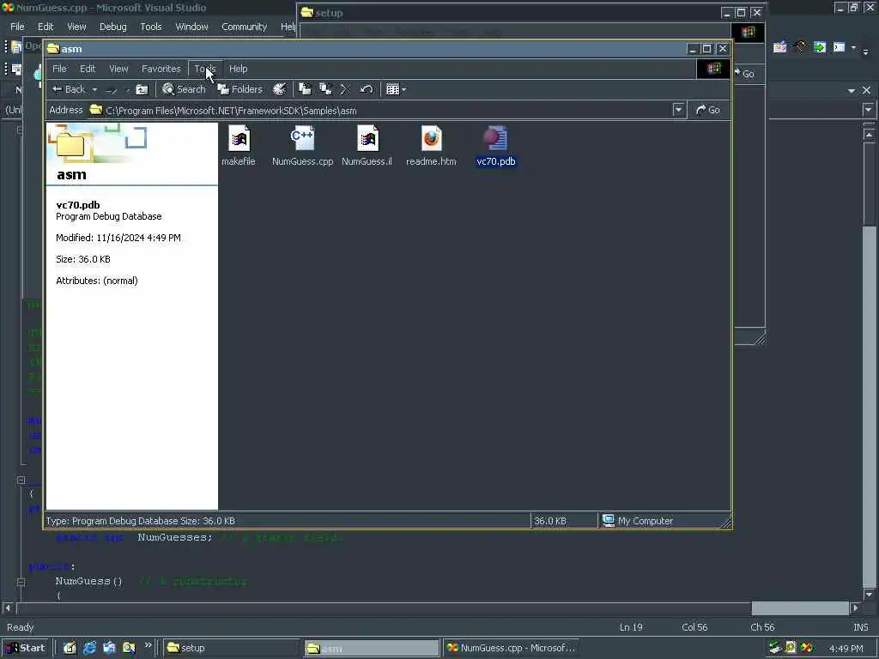Open Visual Studio Community menu
Viewport: 879px width, 659px height.
(x=244, y=27)
